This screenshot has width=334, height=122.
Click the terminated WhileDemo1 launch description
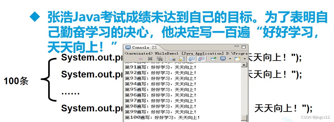(186, 53)
